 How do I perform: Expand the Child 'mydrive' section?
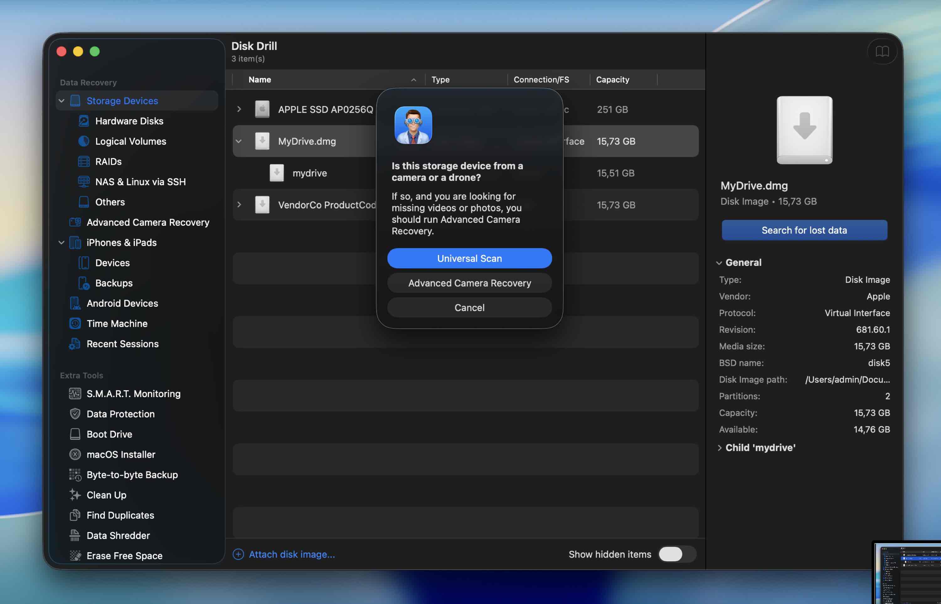point(720,448)
